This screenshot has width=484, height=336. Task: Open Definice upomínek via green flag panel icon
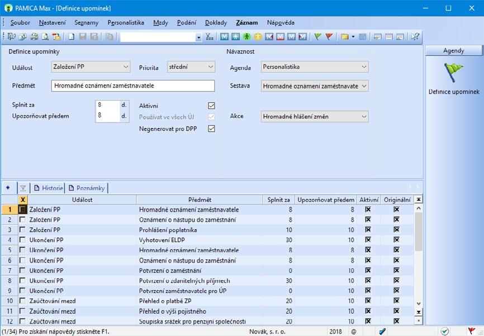pos(453,72)
